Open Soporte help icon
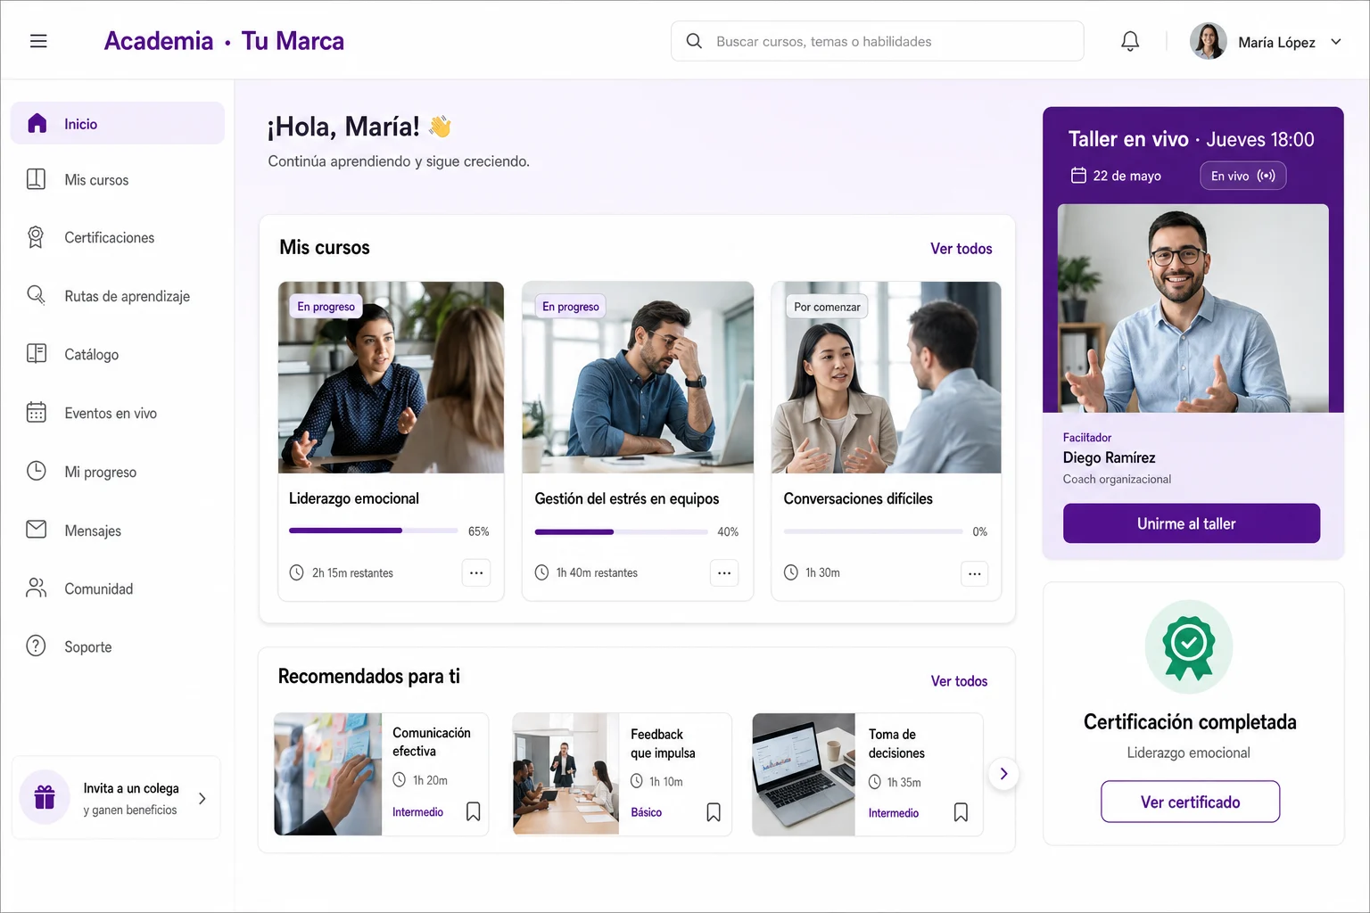The image size is (1370, 913). click(37, 646)
